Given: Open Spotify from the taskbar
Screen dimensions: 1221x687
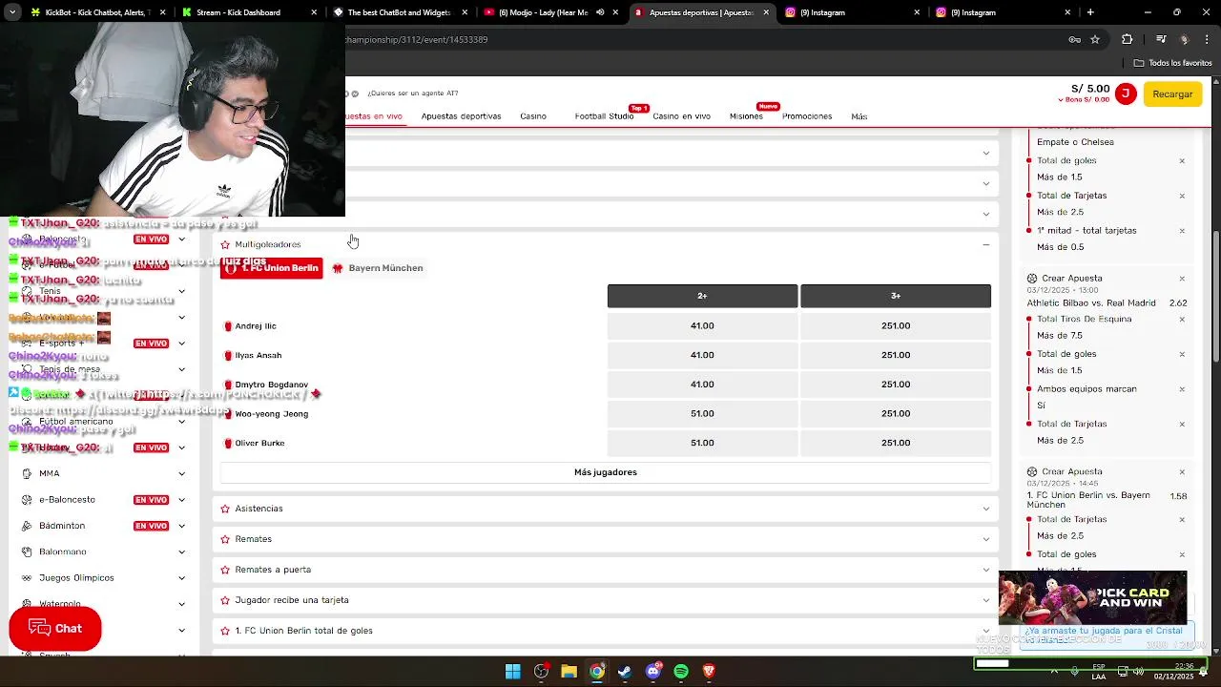Looking at the screenshot, I should coord(681,672).
